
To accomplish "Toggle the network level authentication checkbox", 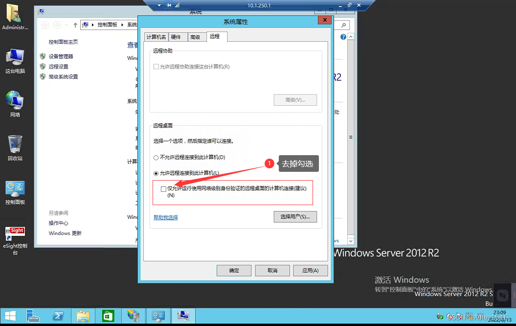I will (x=163, y=189).
